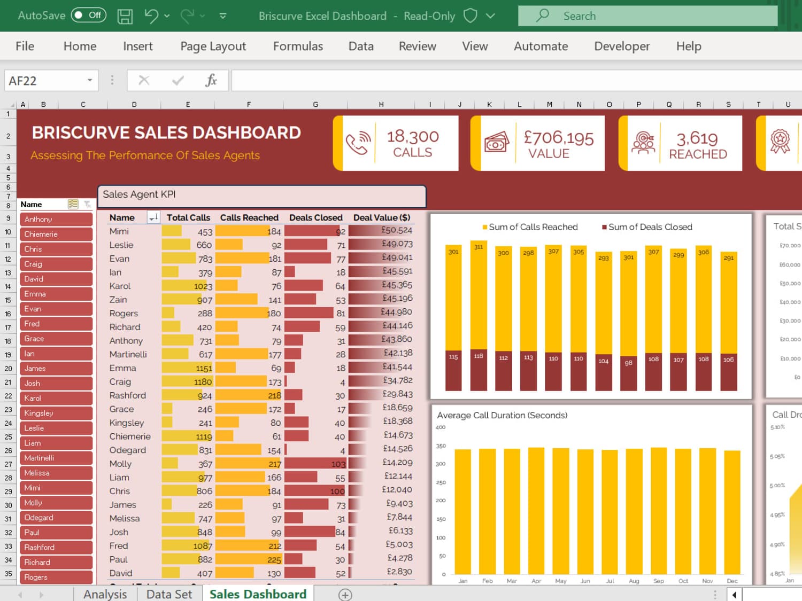Click horizontal scrollbar left arrow

coord(734,595)
